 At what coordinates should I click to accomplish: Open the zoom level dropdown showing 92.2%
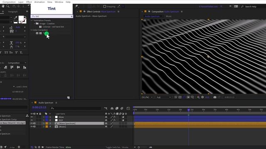pyautogui.click(x=147, y=97)
